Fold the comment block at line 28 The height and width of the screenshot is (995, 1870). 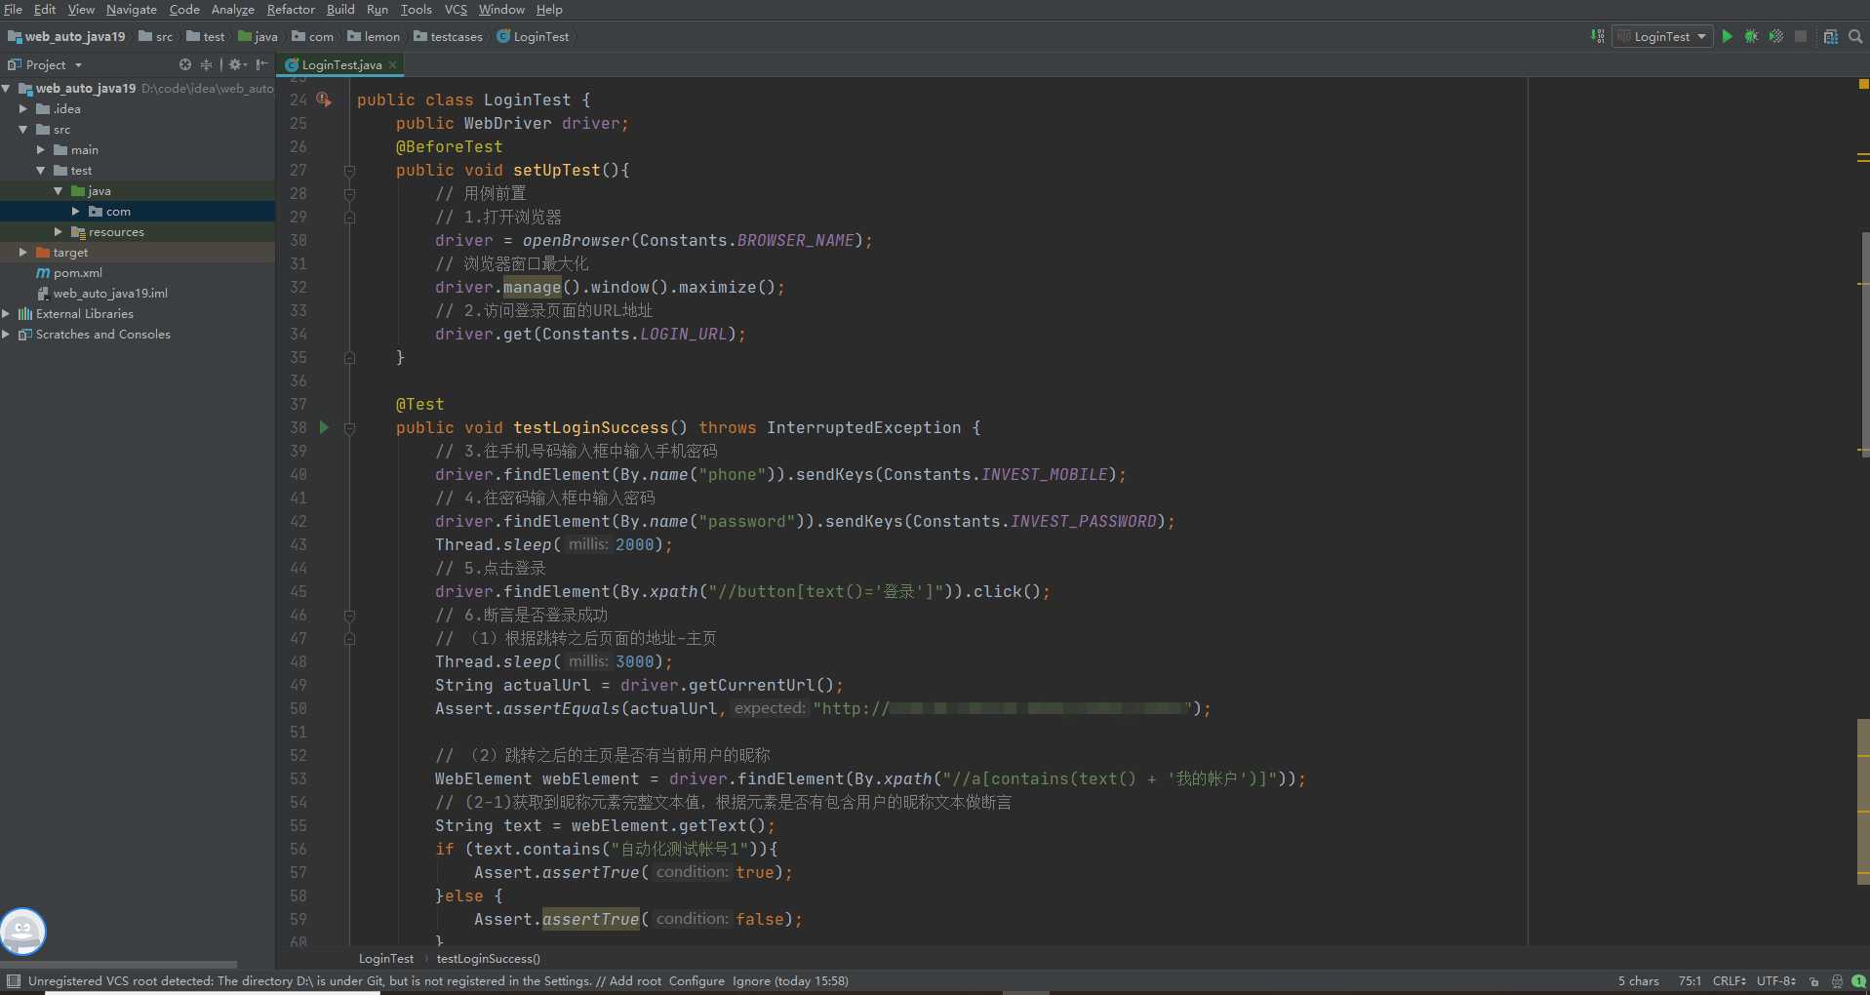[349, 194]
